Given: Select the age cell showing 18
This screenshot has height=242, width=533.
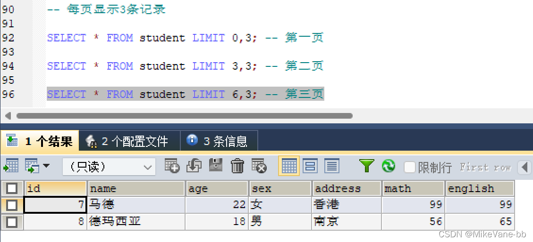Looking at the screenshot, I should pyautogui.click(x=217, y=222).
